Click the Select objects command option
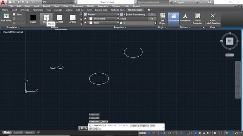 [140, 125]
